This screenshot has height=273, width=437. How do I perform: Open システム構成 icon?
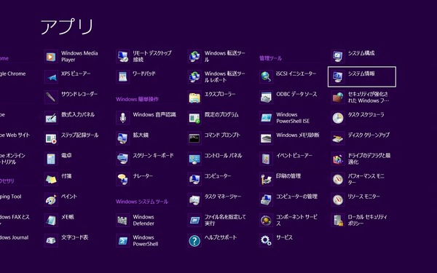click(338, 57)
